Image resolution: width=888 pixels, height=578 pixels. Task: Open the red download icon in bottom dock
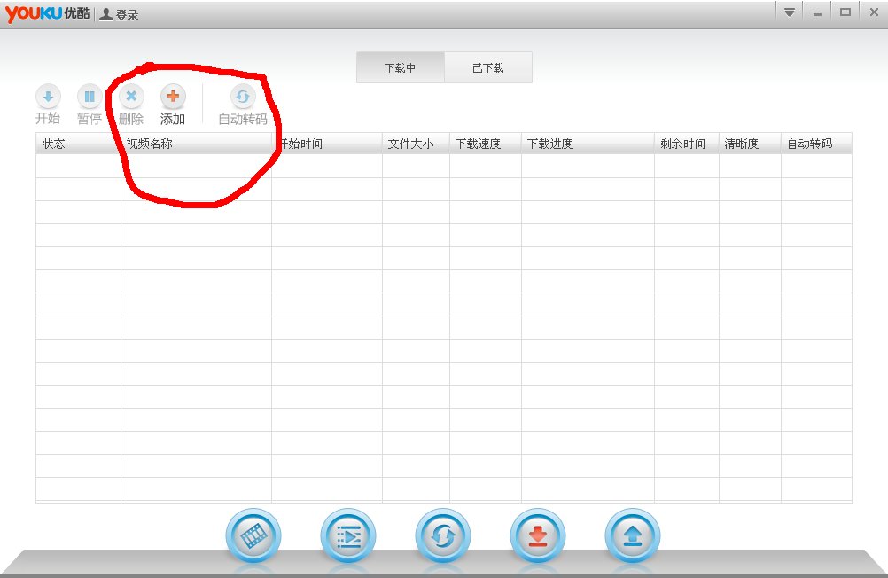(538, 535)
